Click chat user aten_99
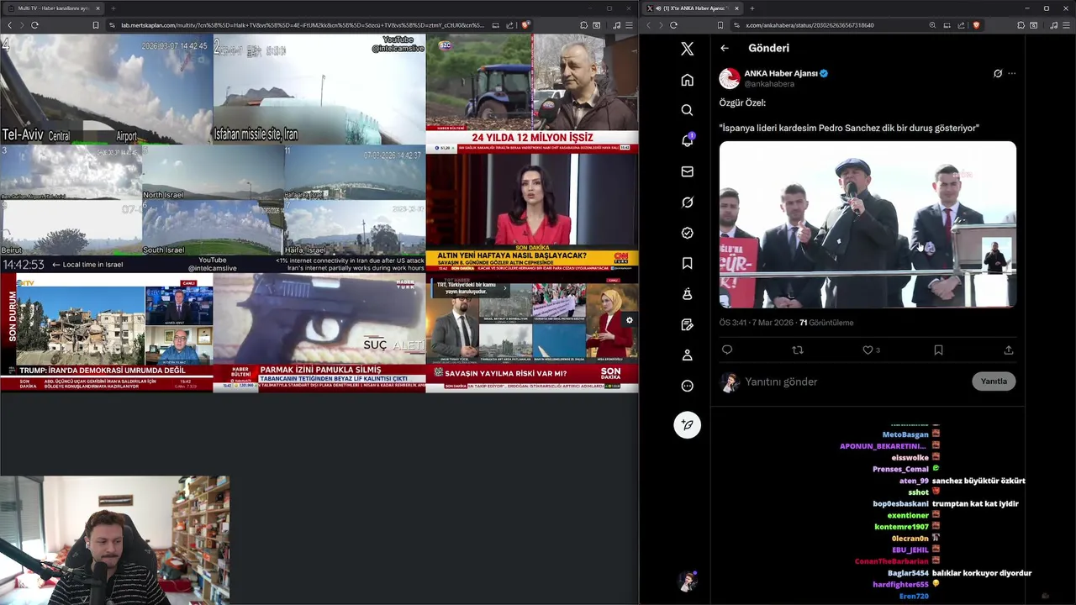This screenshot has height=605, width=1076. [x=914, y=481]
